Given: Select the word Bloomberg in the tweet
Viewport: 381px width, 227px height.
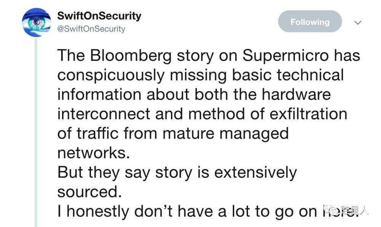Looking at the screenshot, I should point(131,56).
